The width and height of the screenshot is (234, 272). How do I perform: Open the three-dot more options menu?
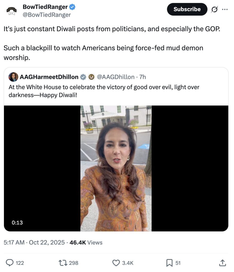(225, 9)
